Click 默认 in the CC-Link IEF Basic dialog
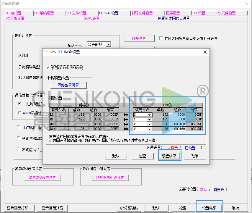 click(x=116, y=156)
